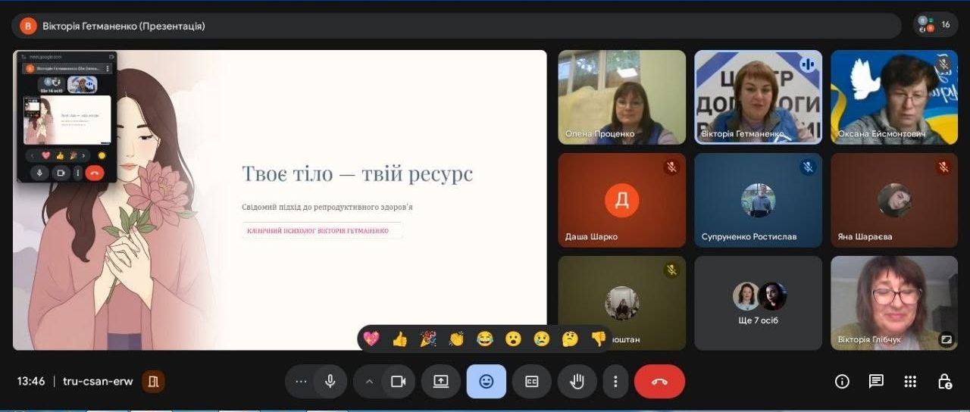Open host controls lock icon
The height and width of the screenshot is (412, 970).
(944, 381)
